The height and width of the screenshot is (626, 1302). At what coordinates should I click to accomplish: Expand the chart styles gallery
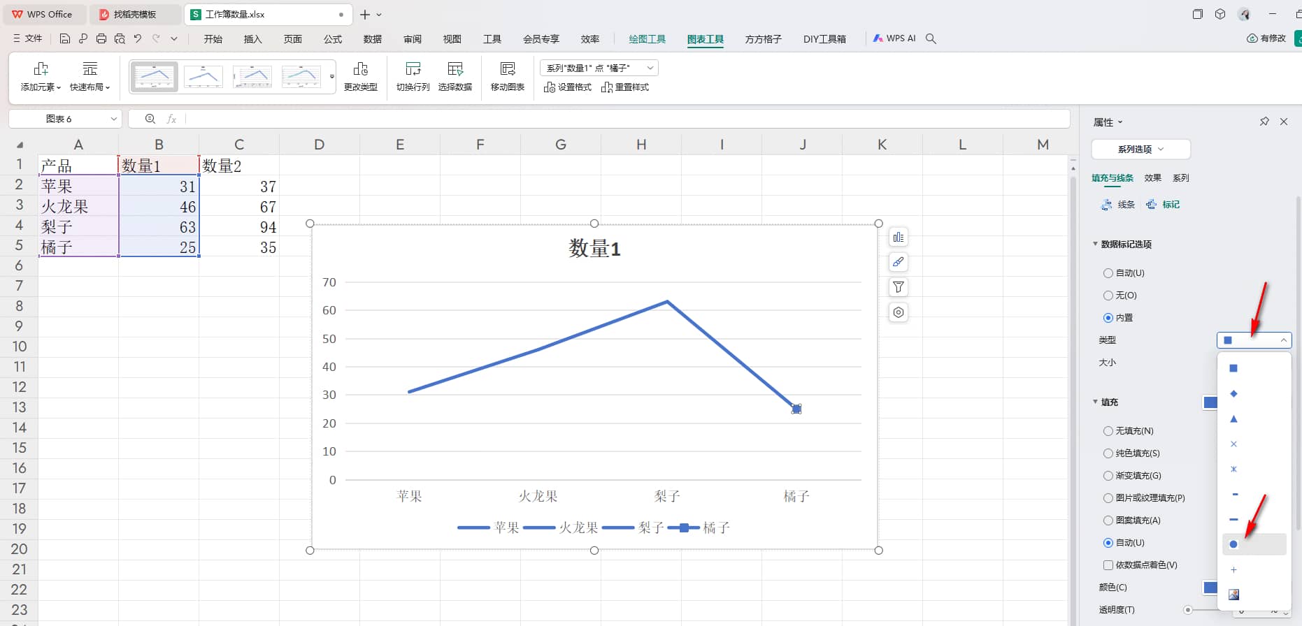tap(332, 77)
